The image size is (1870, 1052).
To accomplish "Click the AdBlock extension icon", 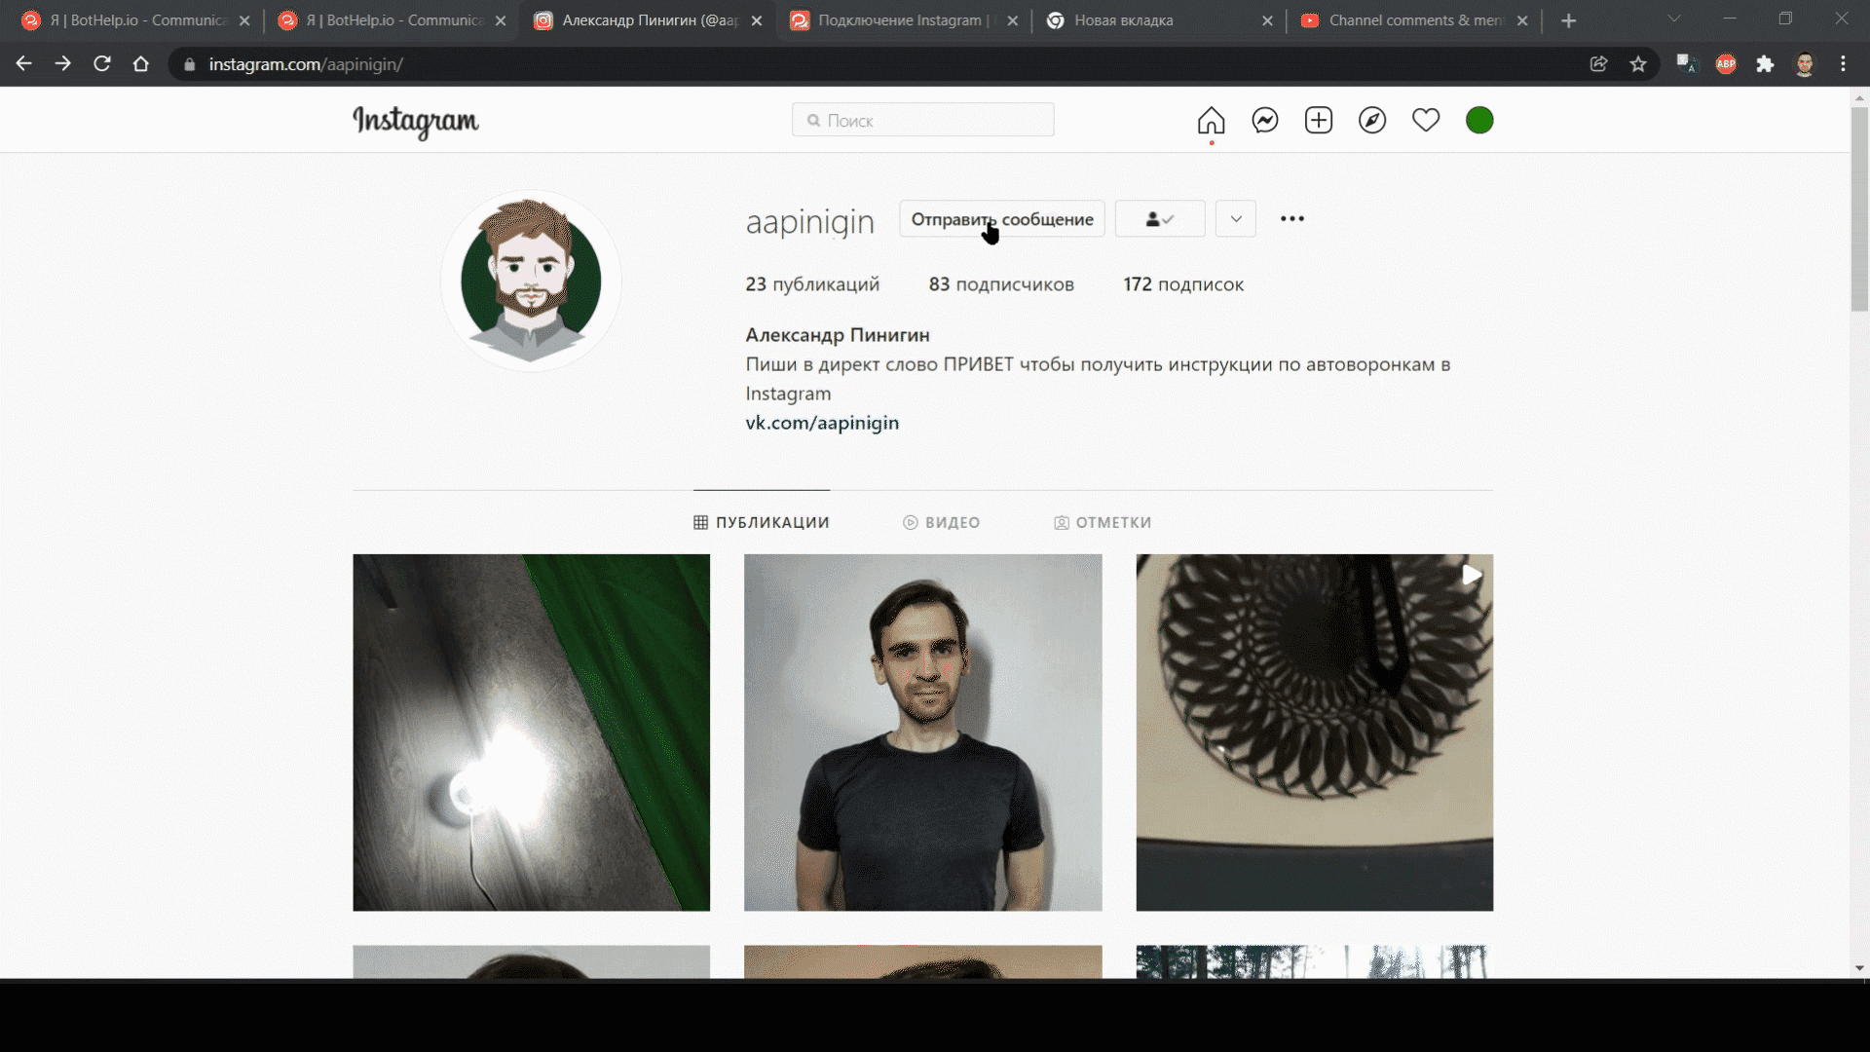I will (1726, 63).
